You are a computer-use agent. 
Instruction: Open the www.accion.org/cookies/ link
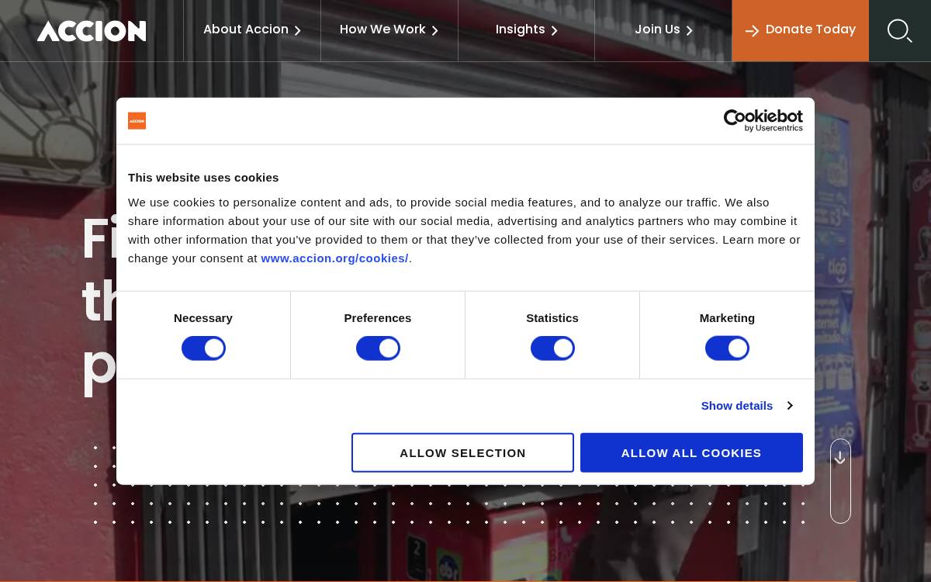click(334, 258)
